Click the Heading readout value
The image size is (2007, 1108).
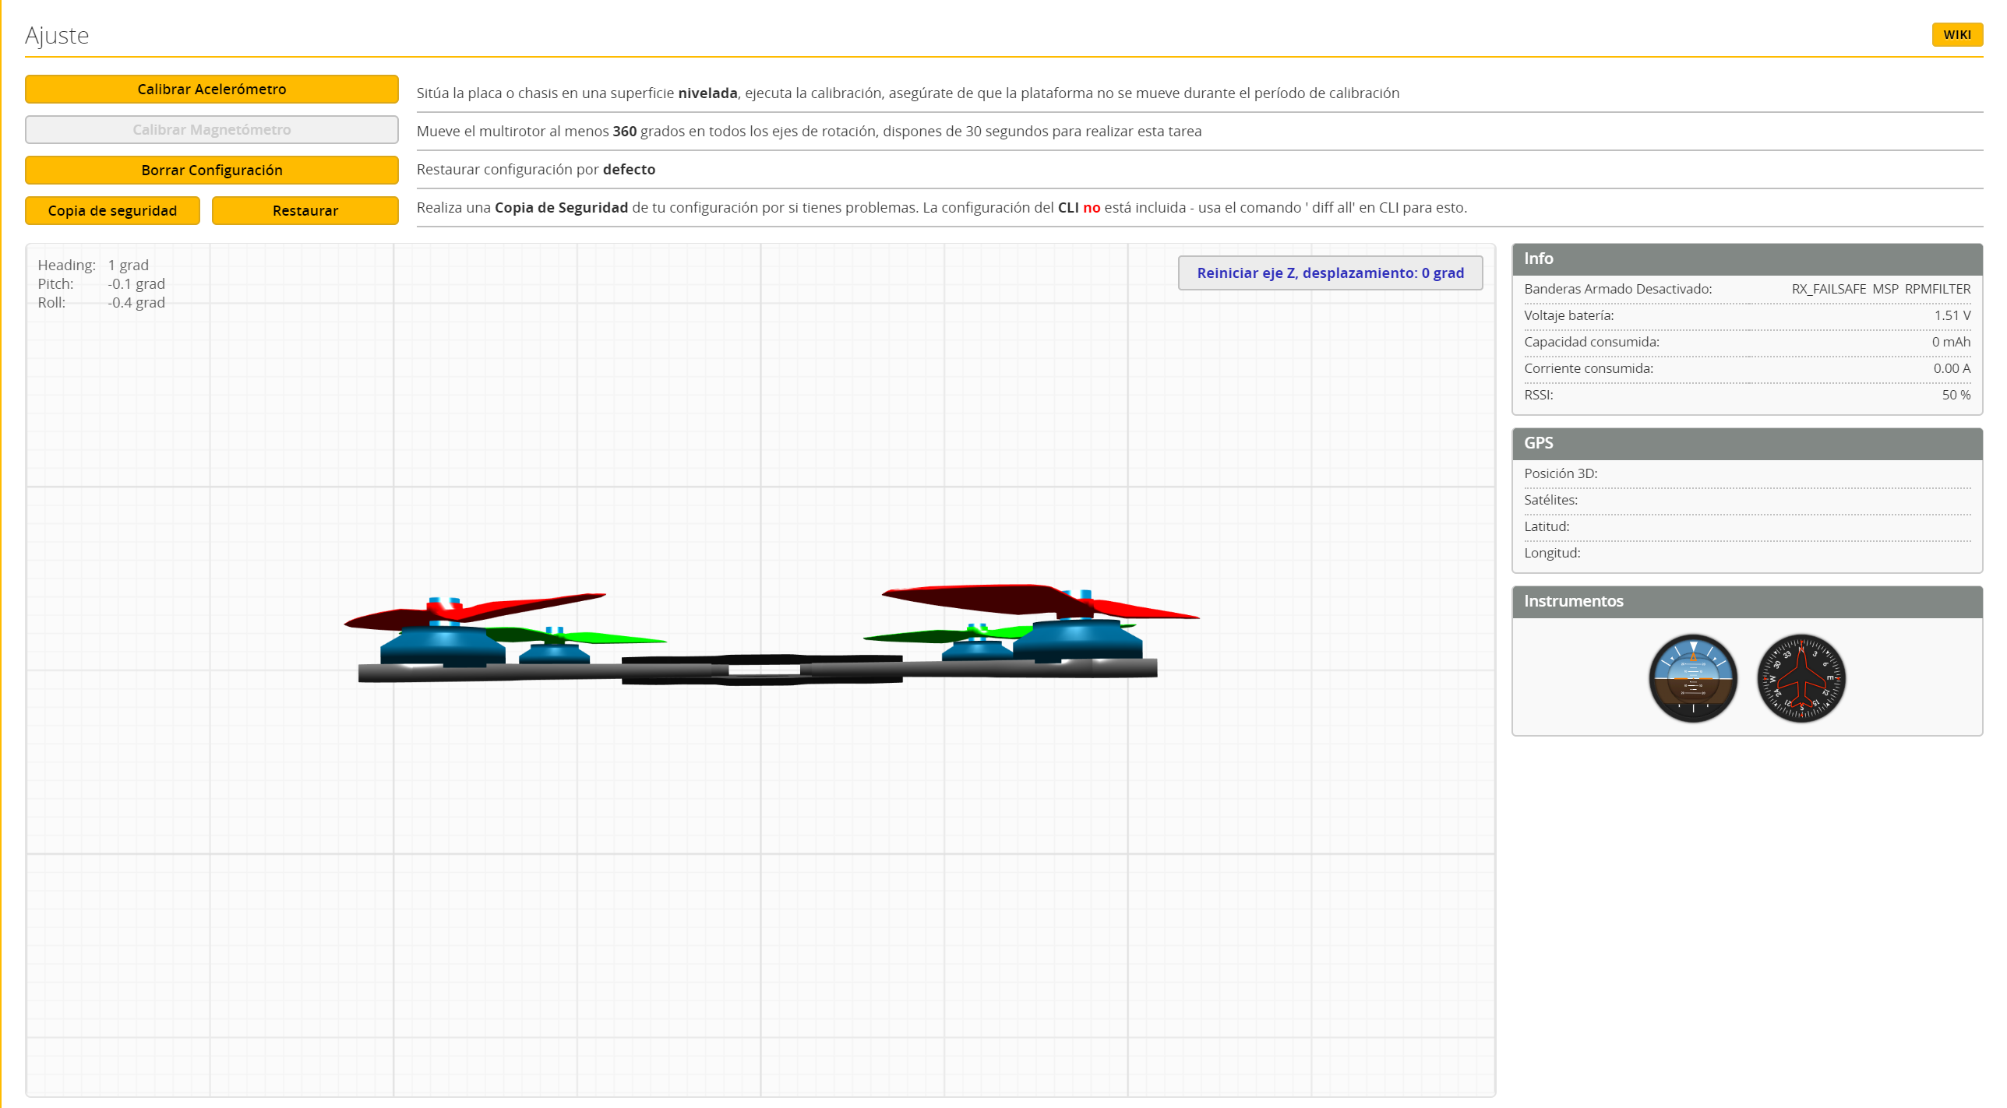pos(128,266)
